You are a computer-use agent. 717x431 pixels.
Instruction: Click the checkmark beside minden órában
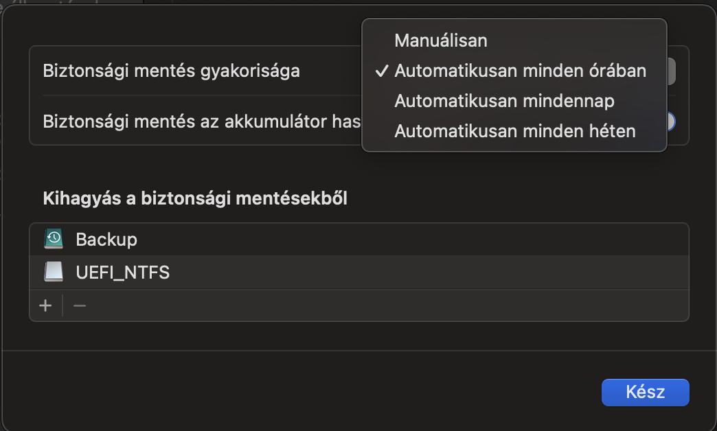click(x=382, y=71)
